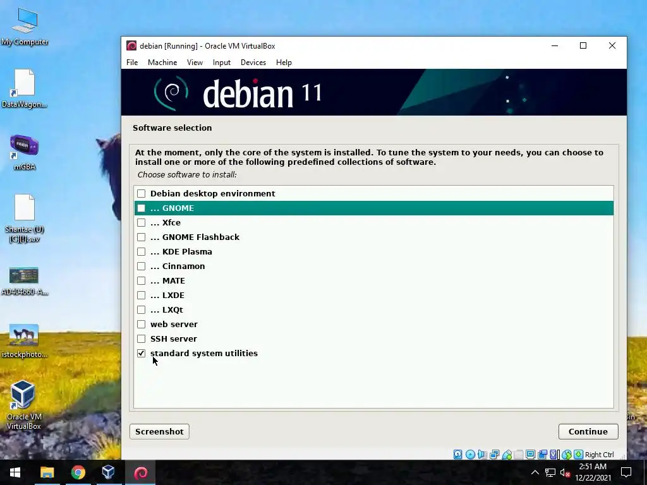Open the My Computer desktop icon
This screenshot has height=485, width=647.
pyautogui.click(x=25, y=27)
